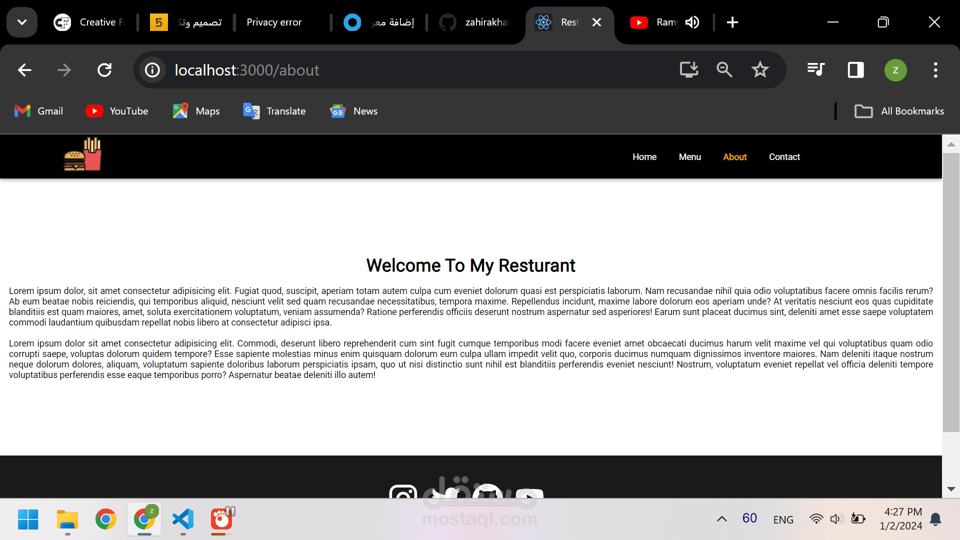The image size is (960, 540).
Task: Show hidden system tray icons
Action: click(x=721, y=519)
